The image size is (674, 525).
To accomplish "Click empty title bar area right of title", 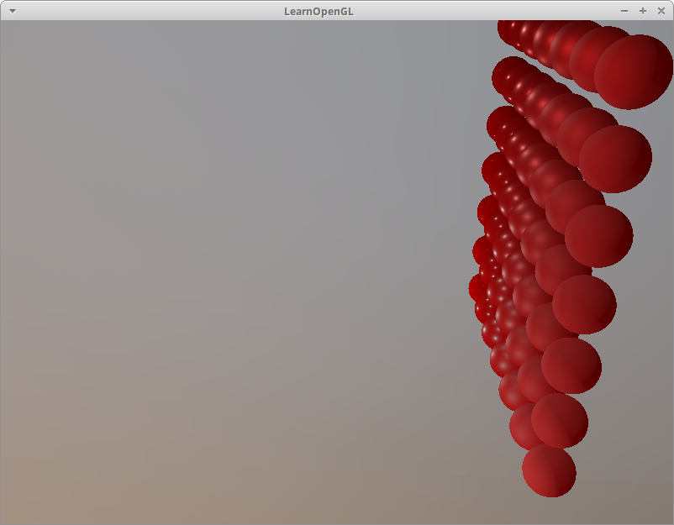I will [x=504, y=10].
